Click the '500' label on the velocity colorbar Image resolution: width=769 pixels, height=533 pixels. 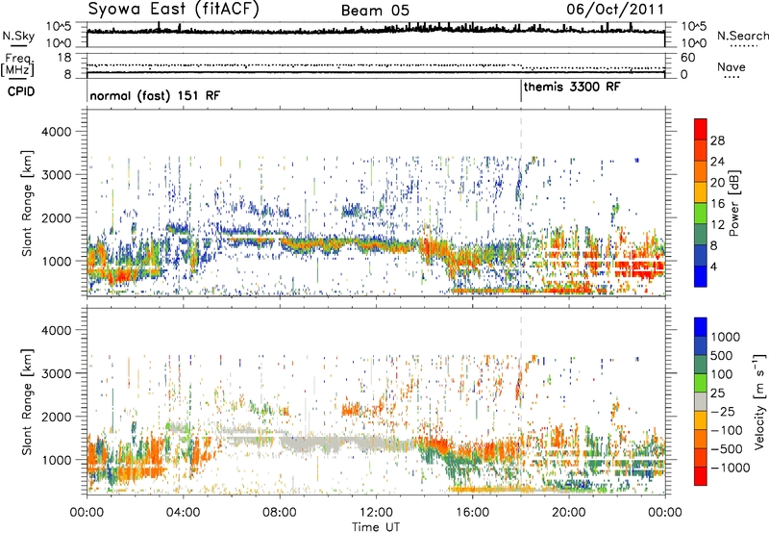pyautogui.click(x=721, y=355)
